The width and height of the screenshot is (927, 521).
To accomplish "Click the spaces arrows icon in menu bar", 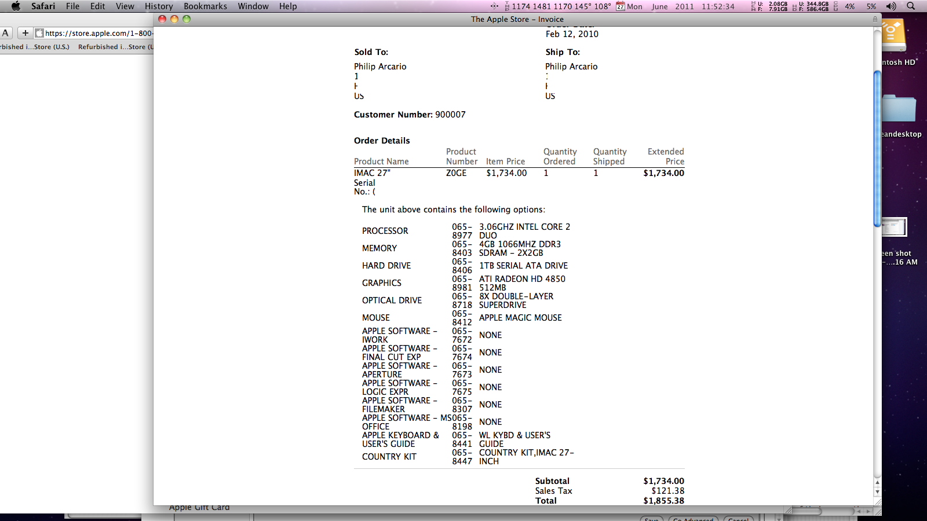I will coord(494,6).
